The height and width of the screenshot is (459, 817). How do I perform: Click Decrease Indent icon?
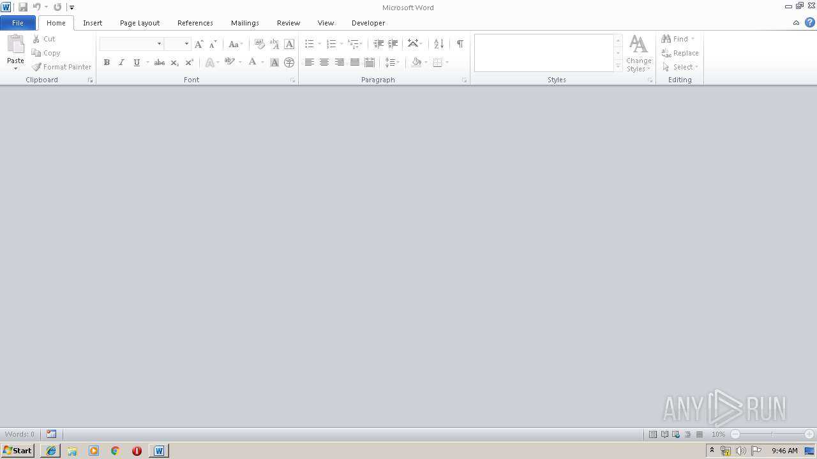(x=379, y=44)
